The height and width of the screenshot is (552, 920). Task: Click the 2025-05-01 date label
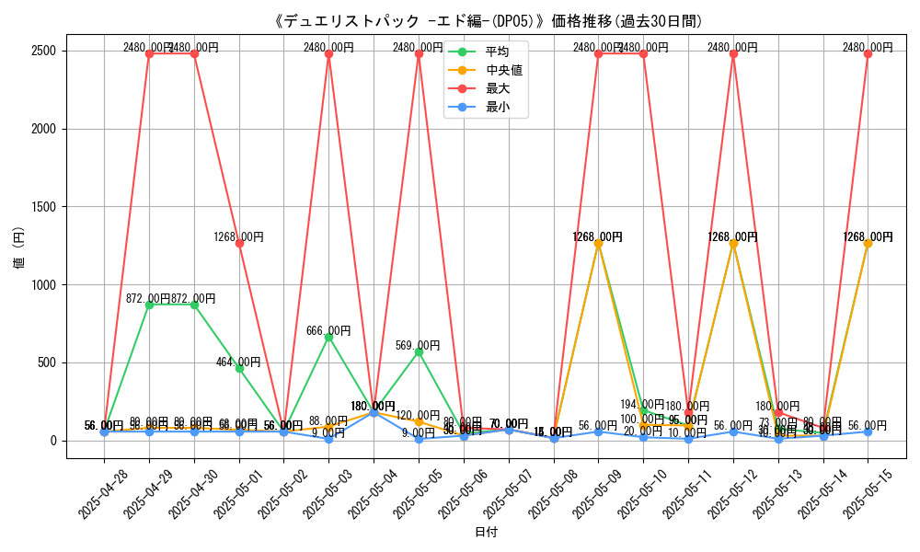(x=238, y=495)
